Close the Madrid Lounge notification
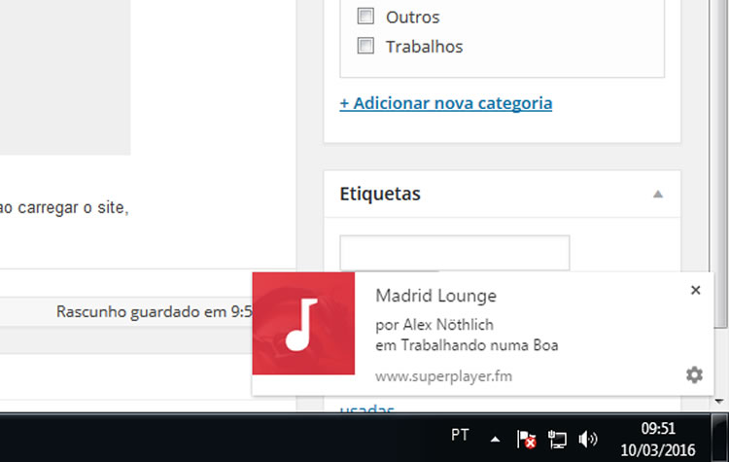The image size is (729, 462). [x=695, y=290]
